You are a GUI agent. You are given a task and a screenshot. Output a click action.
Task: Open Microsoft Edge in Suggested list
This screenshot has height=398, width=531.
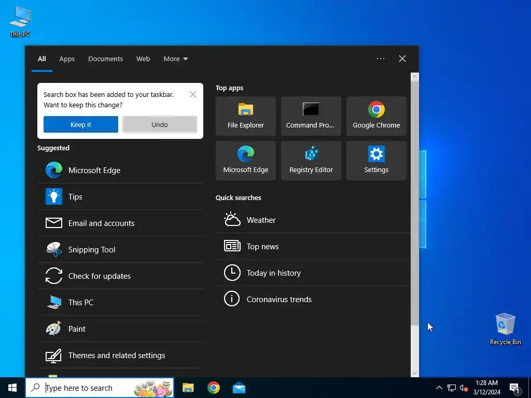[120, 170]
